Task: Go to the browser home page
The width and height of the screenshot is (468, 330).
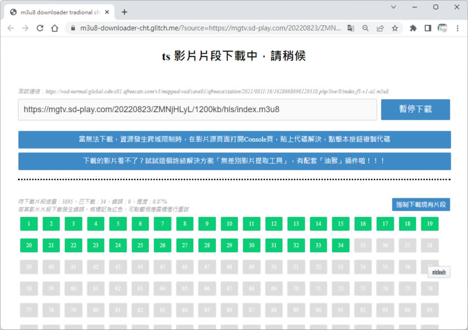Action: point(55,28)
